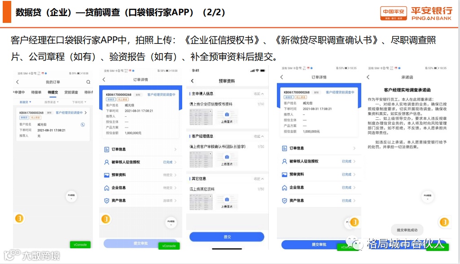
Task: Open the search icon on 我的订单 screen
Action: point(88,82)
